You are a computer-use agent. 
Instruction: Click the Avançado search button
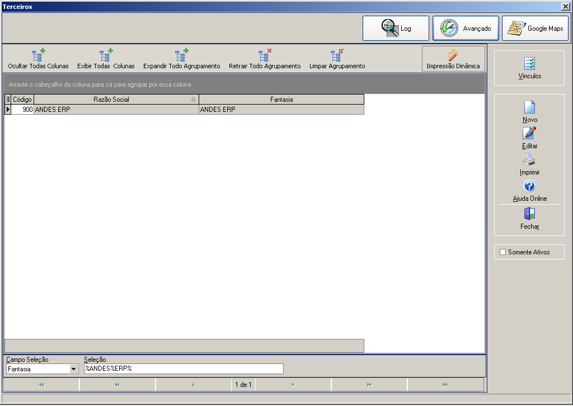pyautogui.click(x=466, y=28)
